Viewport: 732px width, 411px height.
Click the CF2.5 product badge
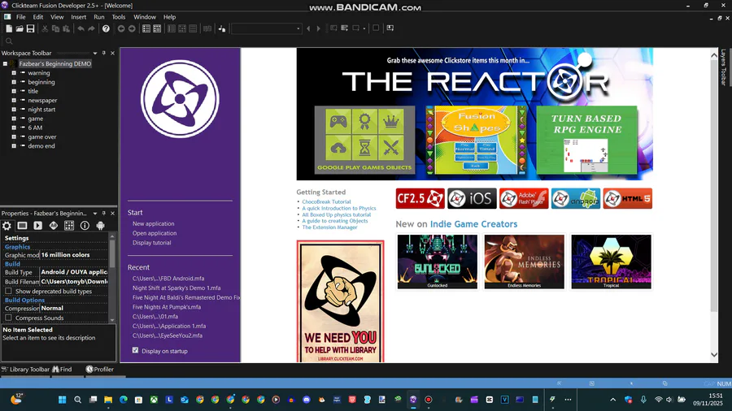(420, 198)
